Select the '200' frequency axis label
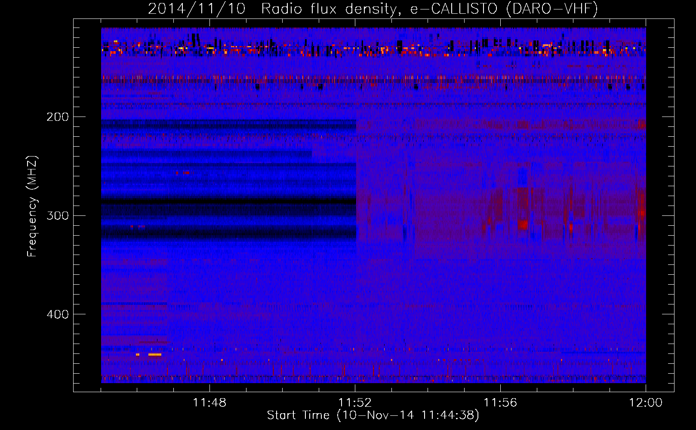Viewport: 696px width, 430px height. pos(58,117)
